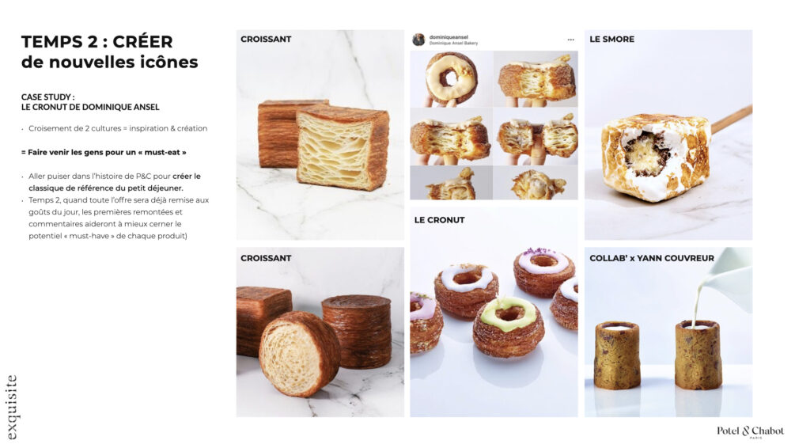
Task: Click the top-left Instagram cronut ring photo
Action: coord(451,78)
